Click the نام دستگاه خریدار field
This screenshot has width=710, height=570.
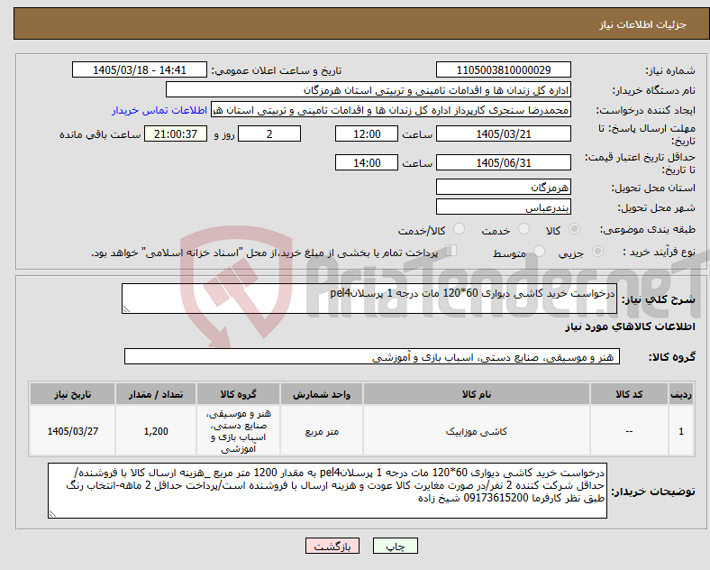coord(369,89)
